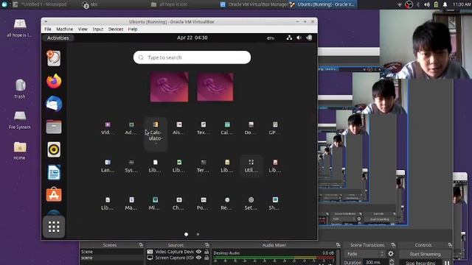Open the Additional Drivers app
472x265 pixels.
tap(131, 128)
